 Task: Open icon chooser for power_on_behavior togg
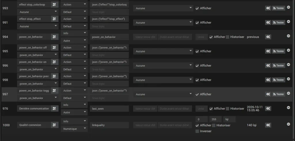pos(54,91)
